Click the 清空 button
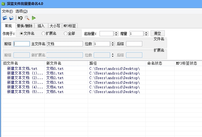This screenshot has height=137, width=202. point(158,33)
